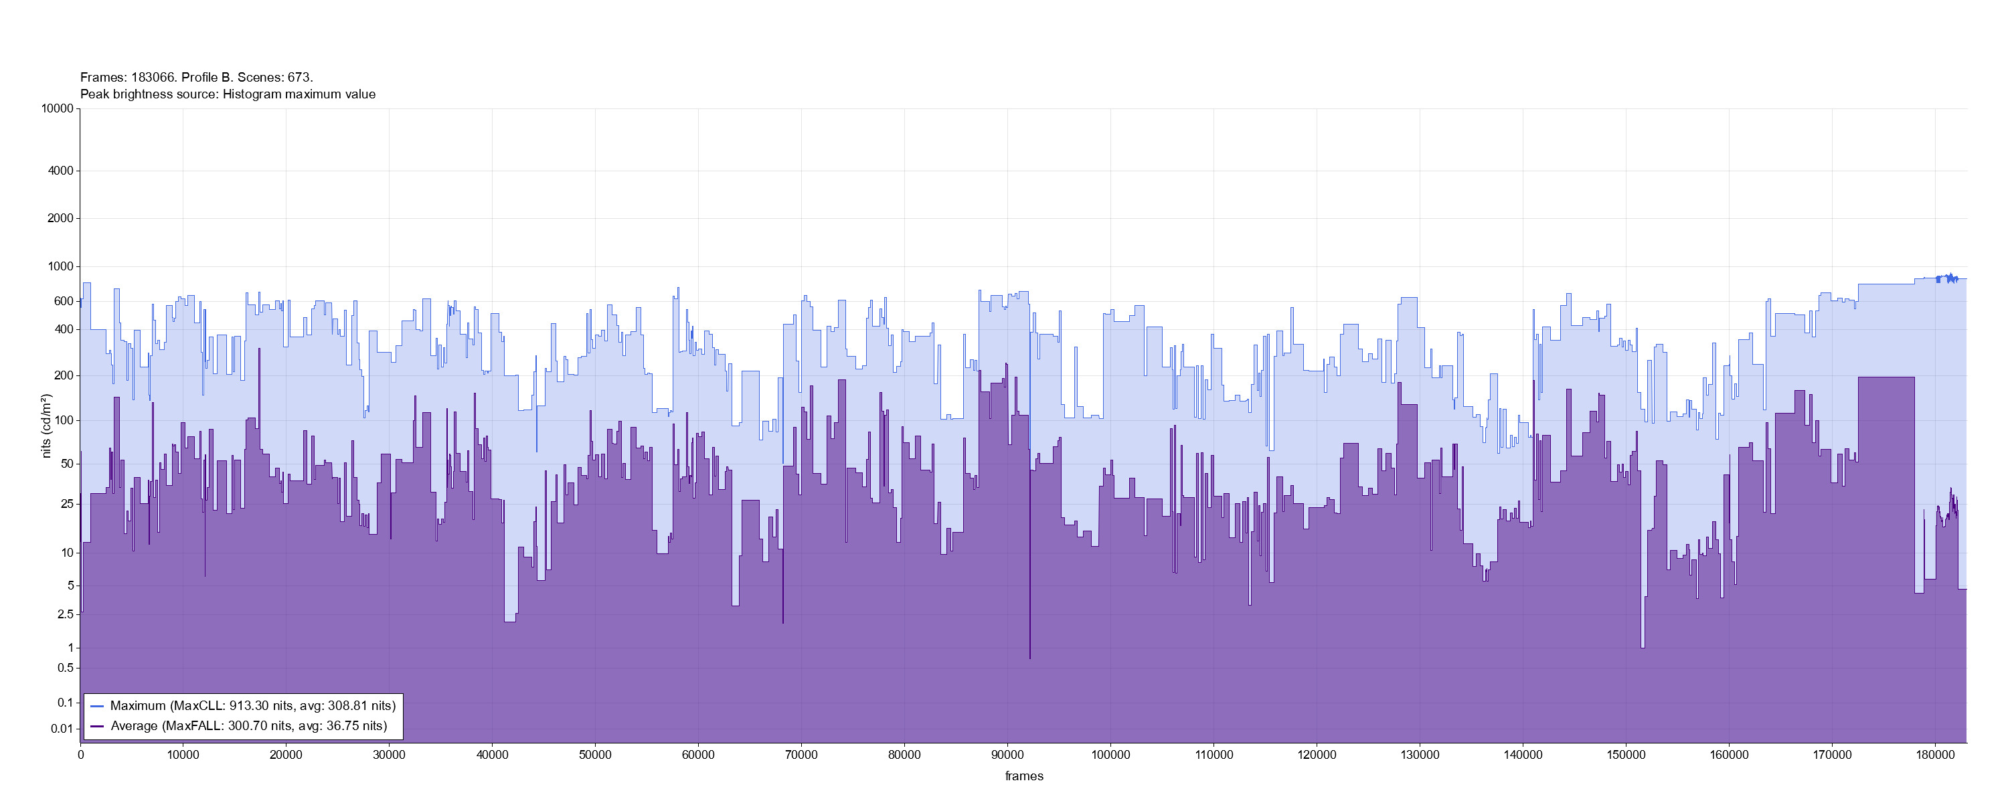Click the 90000 x-axis tick label
2008x803 pixels.
[1007, 755]
